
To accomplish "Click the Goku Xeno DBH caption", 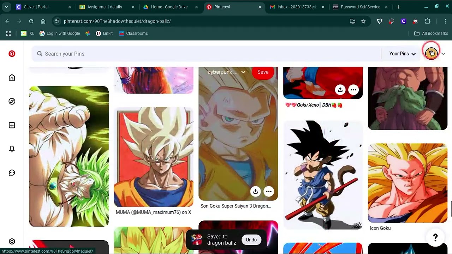I will (314, 105).
